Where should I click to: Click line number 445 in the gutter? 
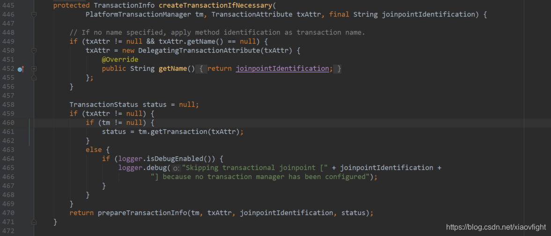8,6
